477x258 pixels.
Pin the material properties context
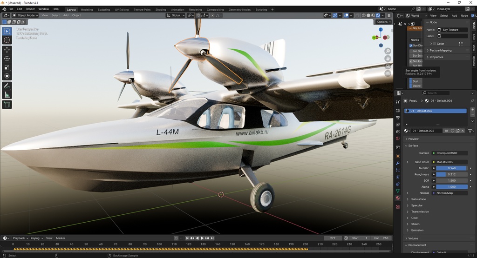pos(472,101)
